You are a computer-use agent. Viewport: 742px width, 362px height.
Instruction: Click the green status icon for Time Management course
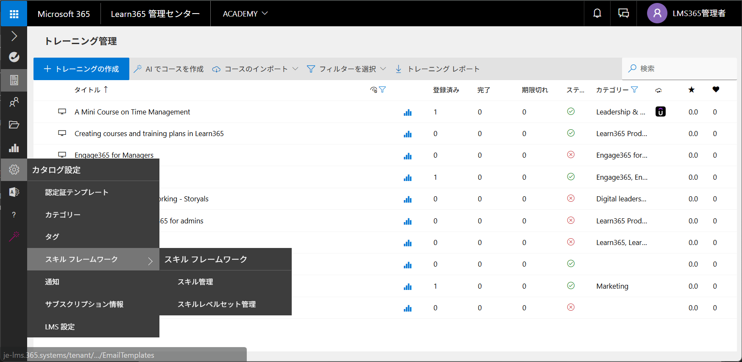(571, 111)
